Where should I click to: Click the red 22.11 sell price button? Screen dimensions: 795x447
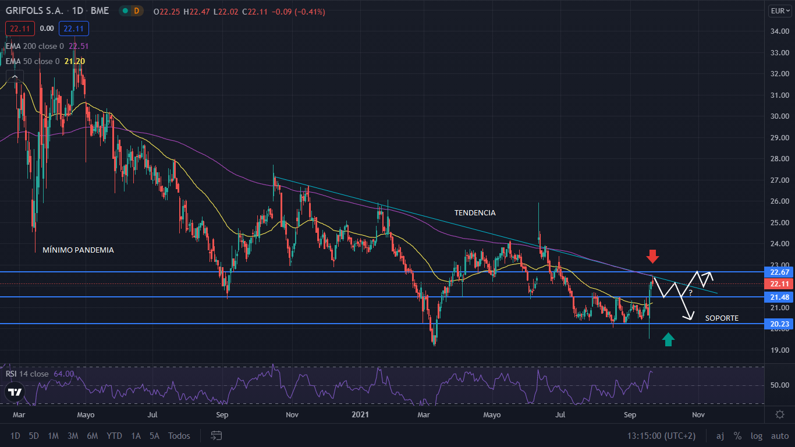coord(20,29)
